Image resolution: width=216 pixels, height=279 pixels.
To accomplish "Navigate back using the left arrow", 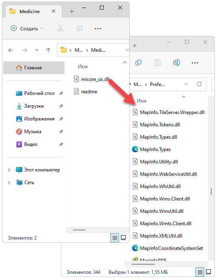I will (x=11, y=50).
